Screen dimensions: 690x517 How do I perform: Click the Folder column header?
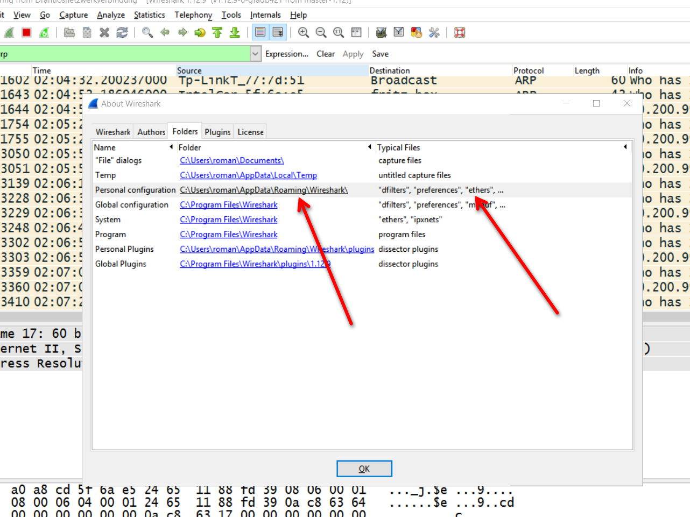click(x=275, y=147)
